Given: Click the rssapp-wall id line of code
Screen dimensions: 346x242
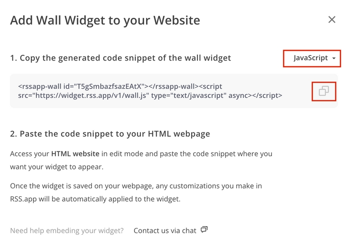Looking at the screenshot, I should pos(120,86).
